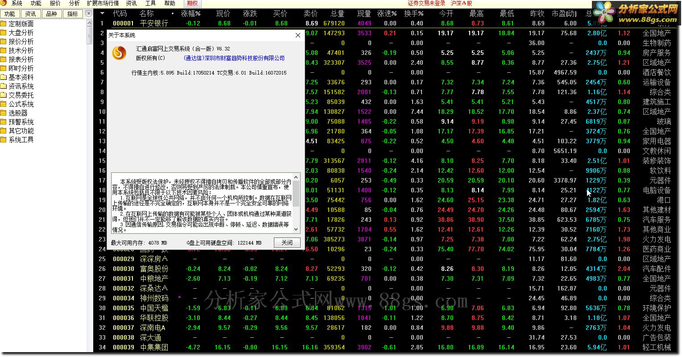682x357 pixels.
Task: Click the sidebar scrollbar thumb
Action: click(x=90, y=35)
